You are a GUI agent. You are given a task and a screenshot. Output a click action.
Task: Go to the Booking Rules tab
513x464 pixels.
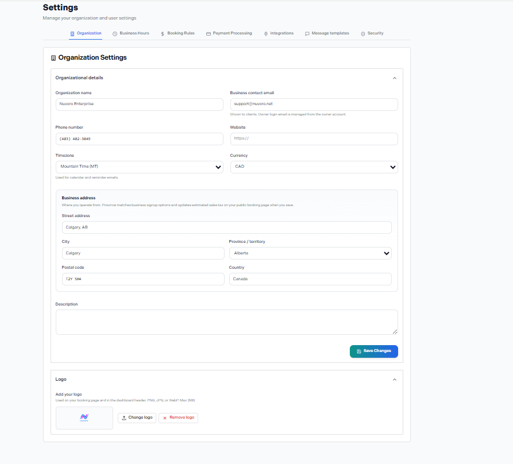(x=178, y=33)
